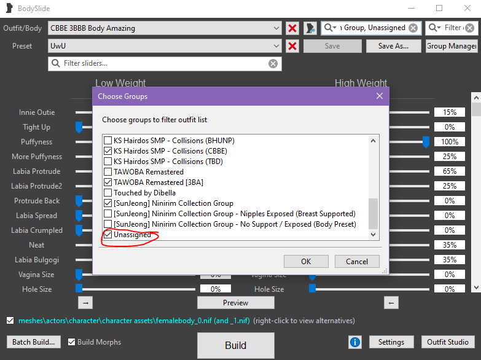Copy low weight values to high with right arrow
The width and height of the screenshot is (481, 360).
point(85,303)
